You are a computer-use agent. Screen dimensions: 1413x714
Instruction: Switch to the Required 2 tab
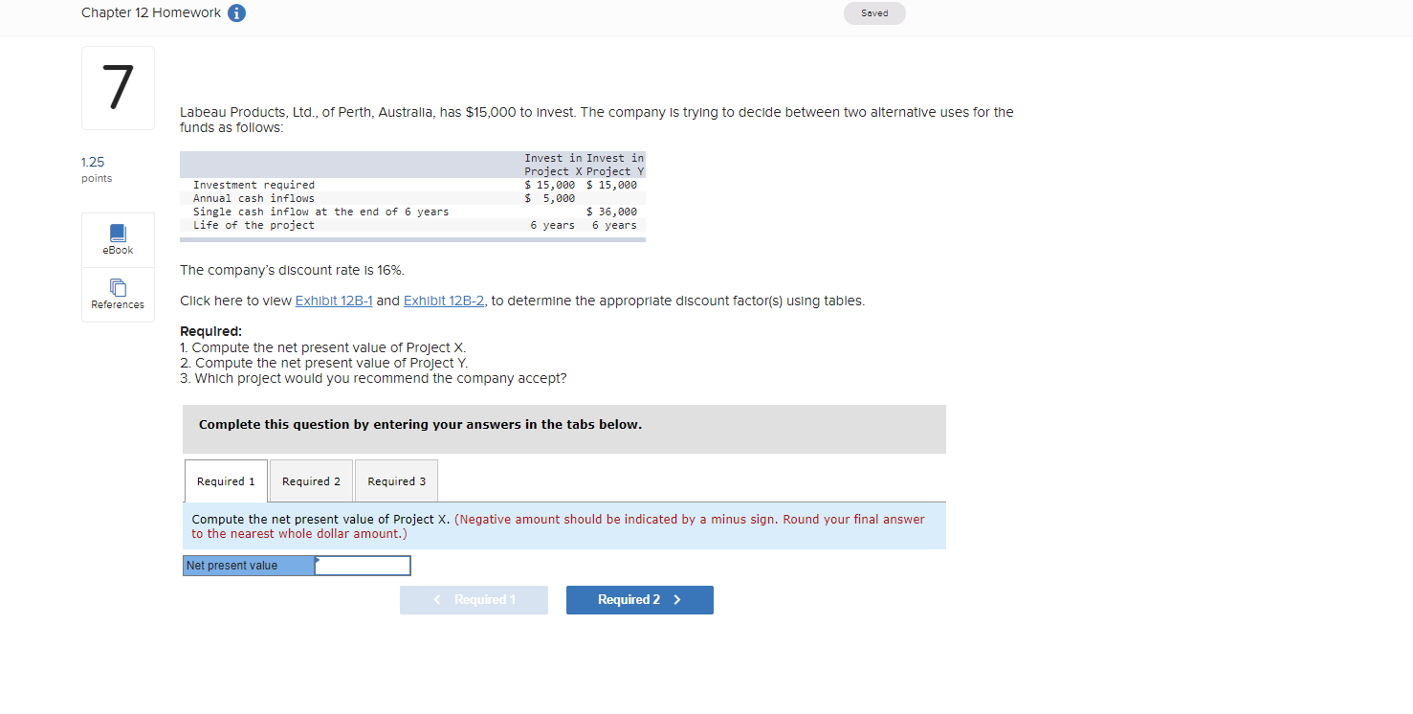pyautogui.click(x=311, y=481)
